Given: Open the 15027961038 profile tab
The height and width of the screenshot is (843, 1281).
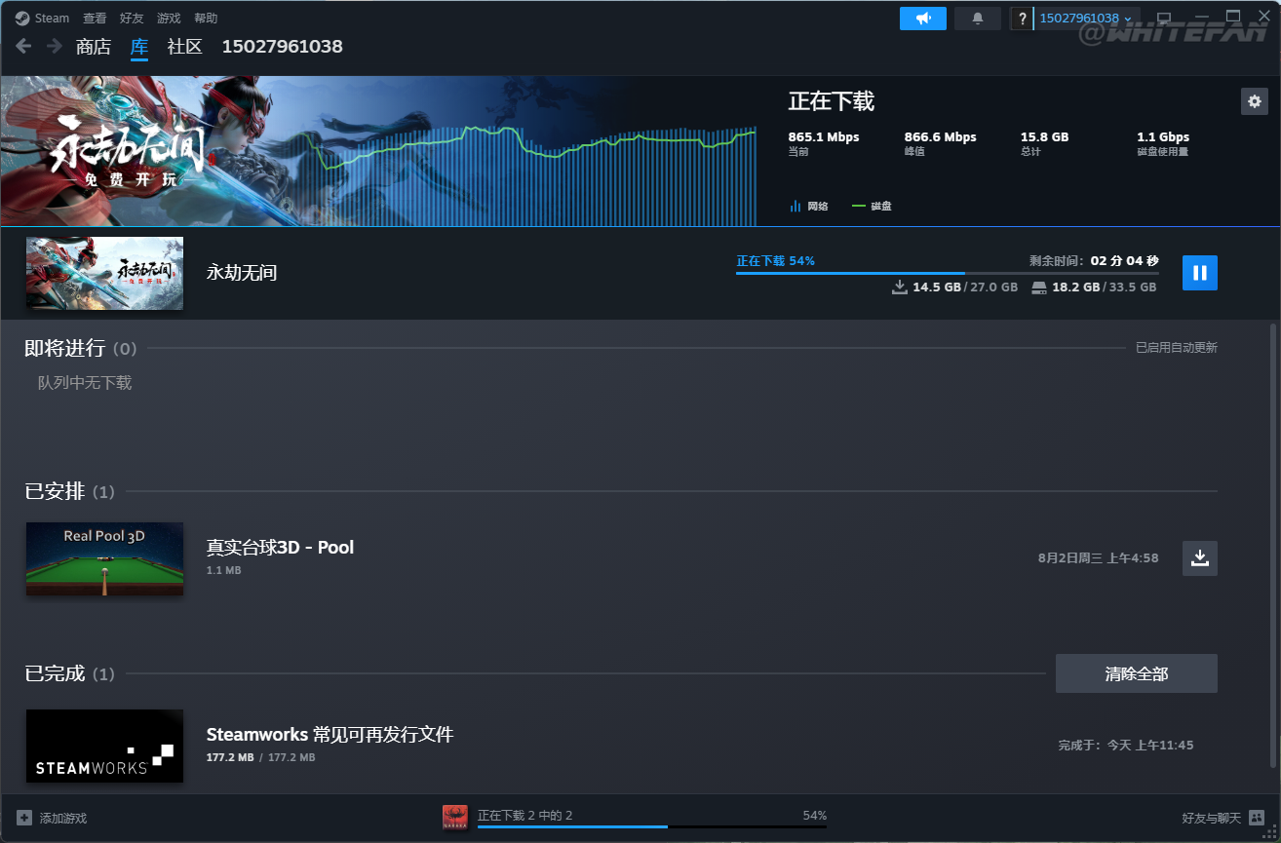Looking at the screenshot, I should [283, 47].
